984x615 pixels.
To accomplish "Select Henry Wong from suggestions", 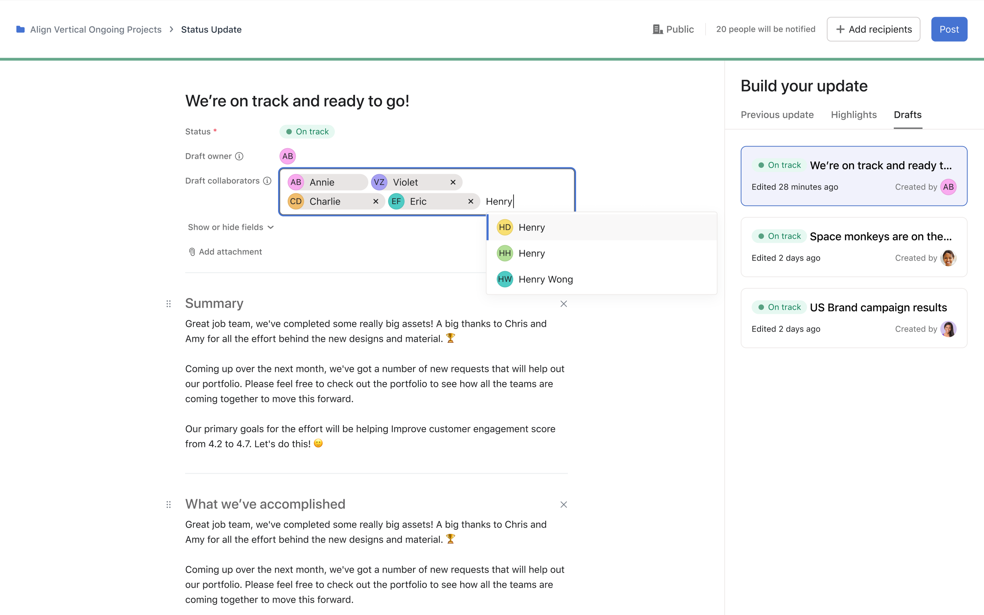I will pos(545,279).
